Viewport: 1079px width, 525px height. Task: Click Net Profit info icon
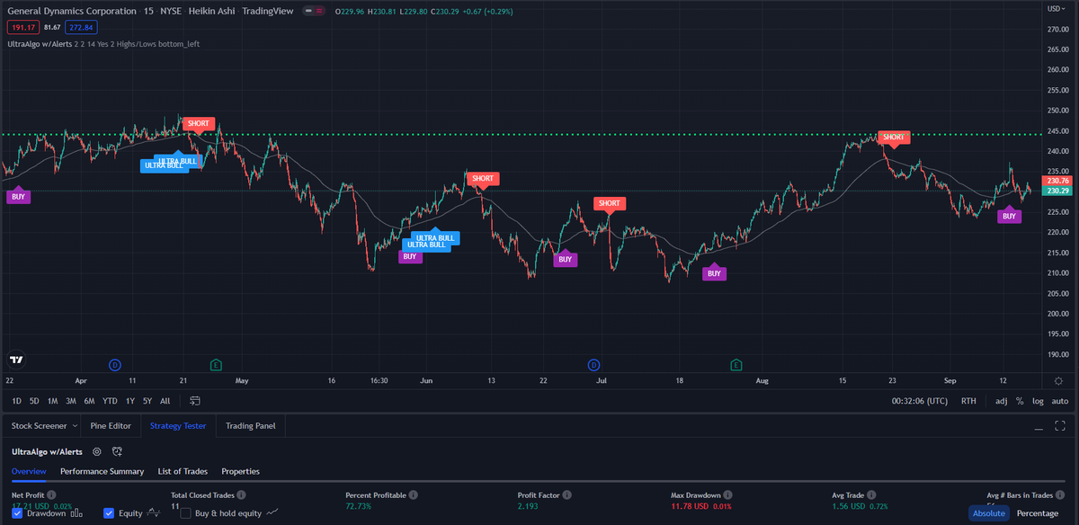coord(51,495)
